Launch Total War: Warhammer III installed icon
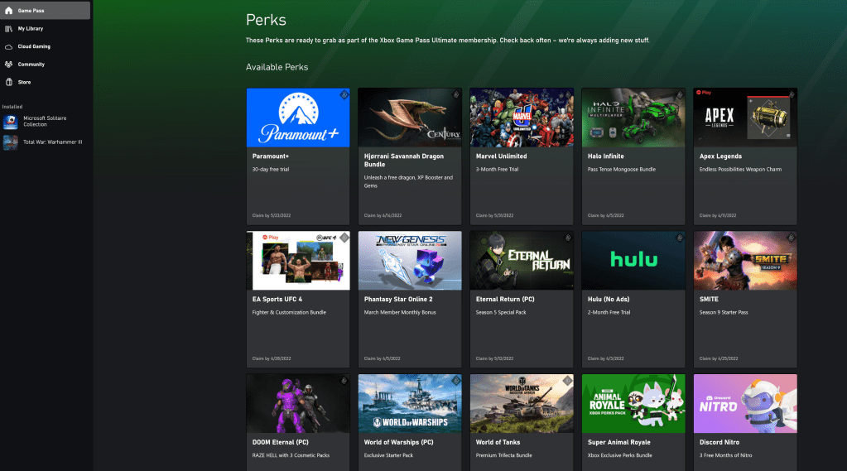The width and height of the screenshot is (847, 471). (x=10, y=142)
